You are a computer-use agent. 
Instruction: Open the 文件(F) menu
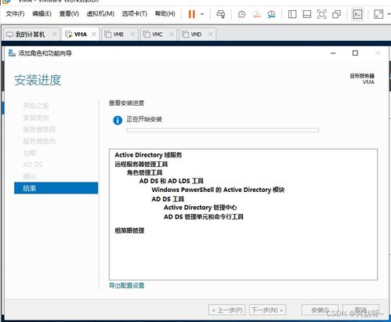[x=15, y=13]
